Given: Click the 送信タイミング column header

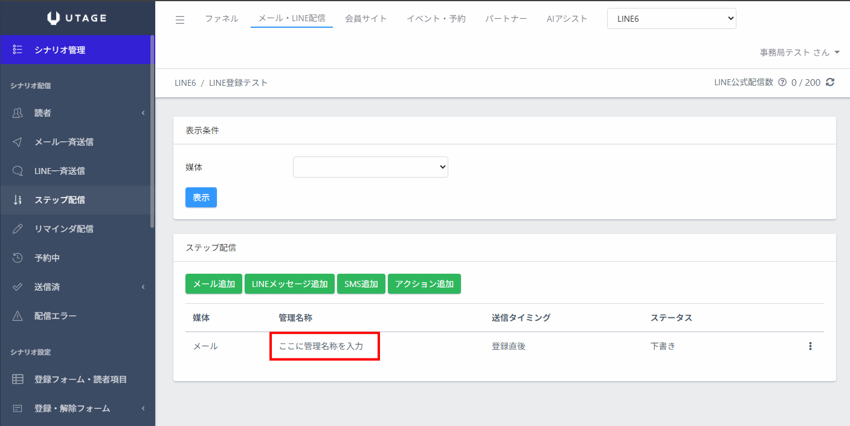Looking at the screenshot, I should pyautogui.click(x=521, y=318).
